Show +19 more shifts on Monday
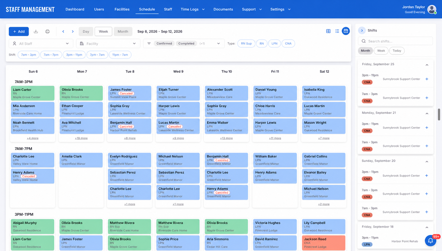The width and height of the screenshot is (442, 251). tap(81, 138)
